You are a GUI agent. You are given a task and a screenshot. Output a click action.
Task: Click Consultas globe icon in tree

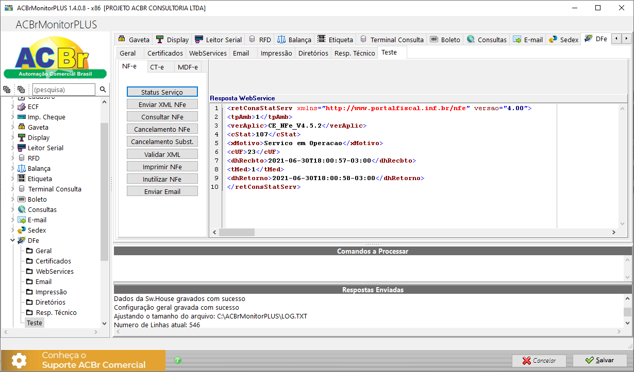click(22, 209)
